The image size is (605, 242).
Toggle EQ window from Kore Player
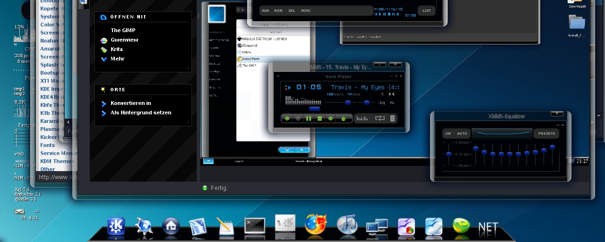[x=382, y=103]
